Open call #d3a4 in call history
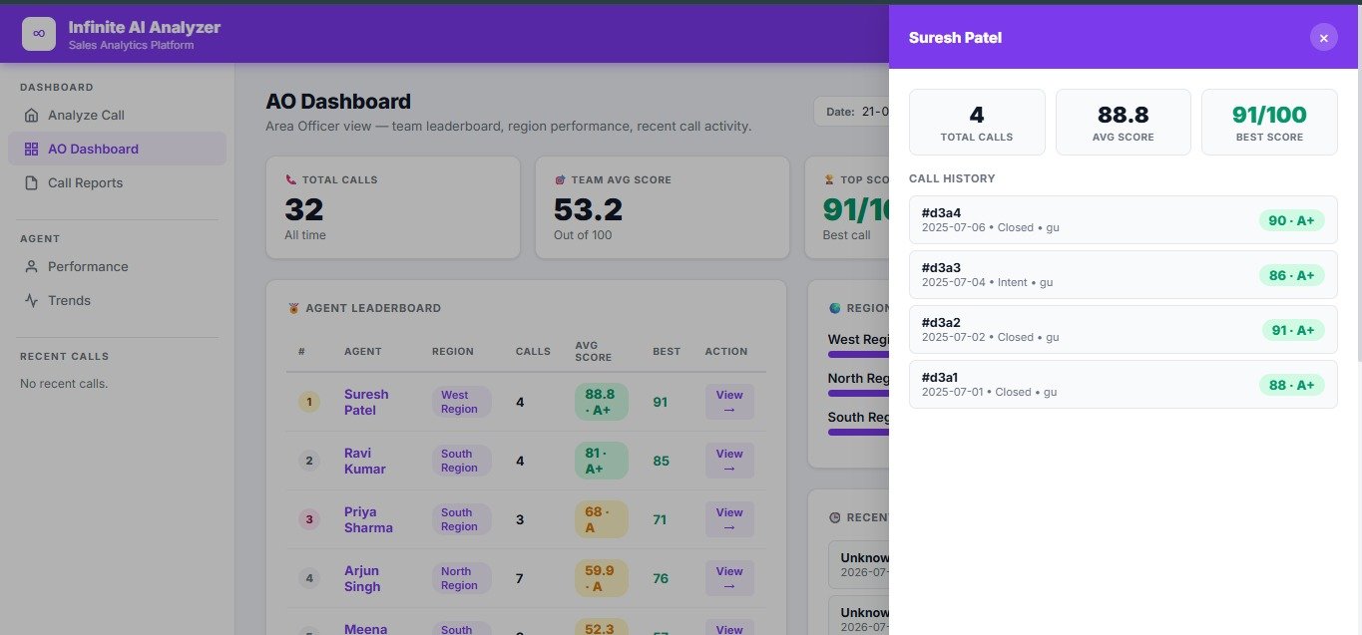Image resolution: width=1362 pixels, height=635 pixels. [1123, 219]
